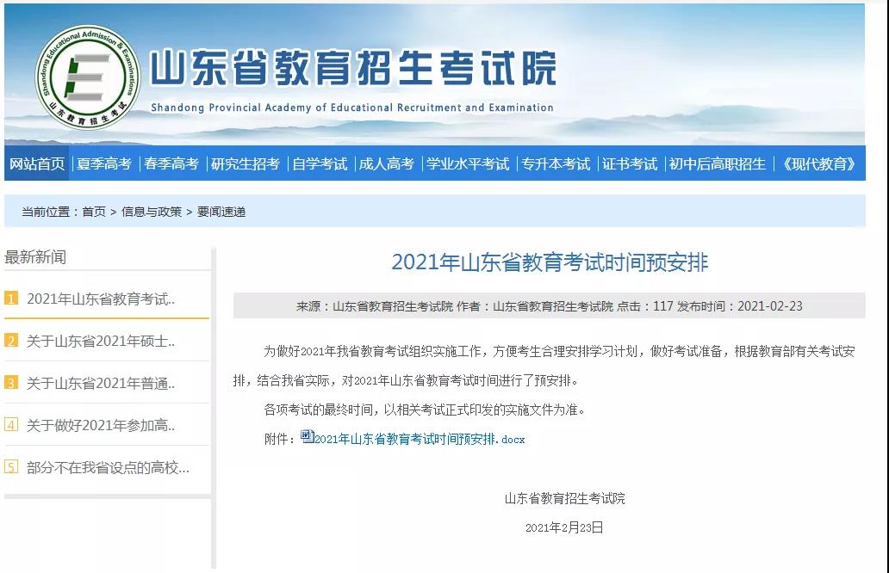889x573 pixels.
Task: Click the orange number 1 news badge
Action: 11,298
